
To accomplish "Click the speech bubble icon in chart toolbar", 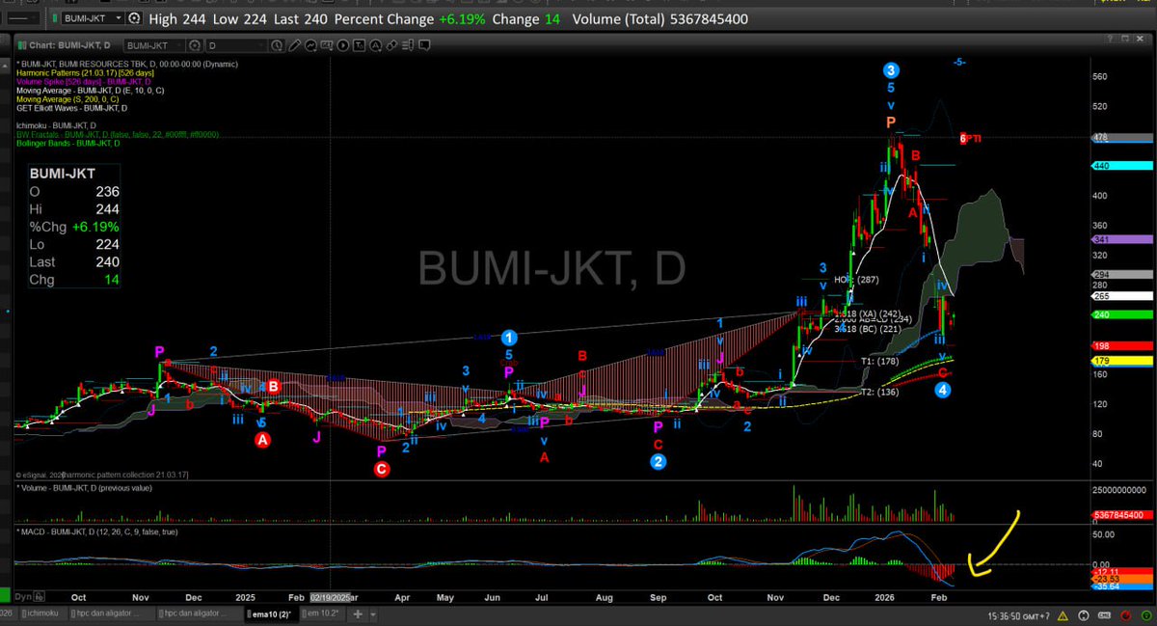I will pyautogui.click(x=424, y=45).
